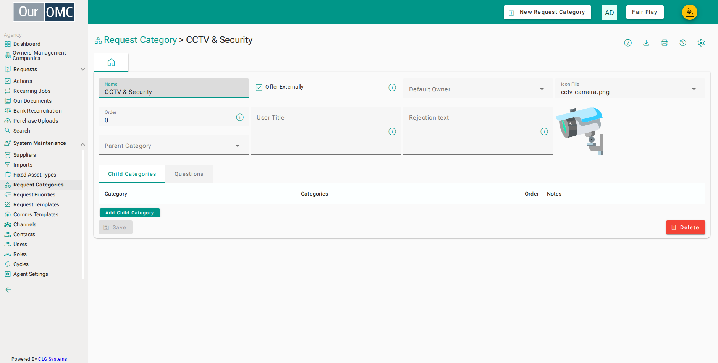The height and width of the screenshot is (363, 718).
Task: Click the OurOMC logo
Action: [44, 12]
